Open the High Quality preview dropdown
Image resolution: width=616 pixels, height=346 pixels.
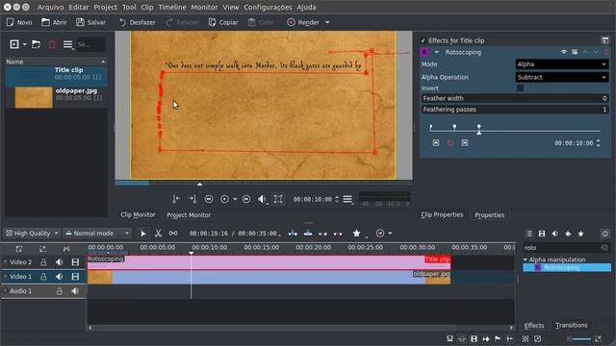point(32,234)
